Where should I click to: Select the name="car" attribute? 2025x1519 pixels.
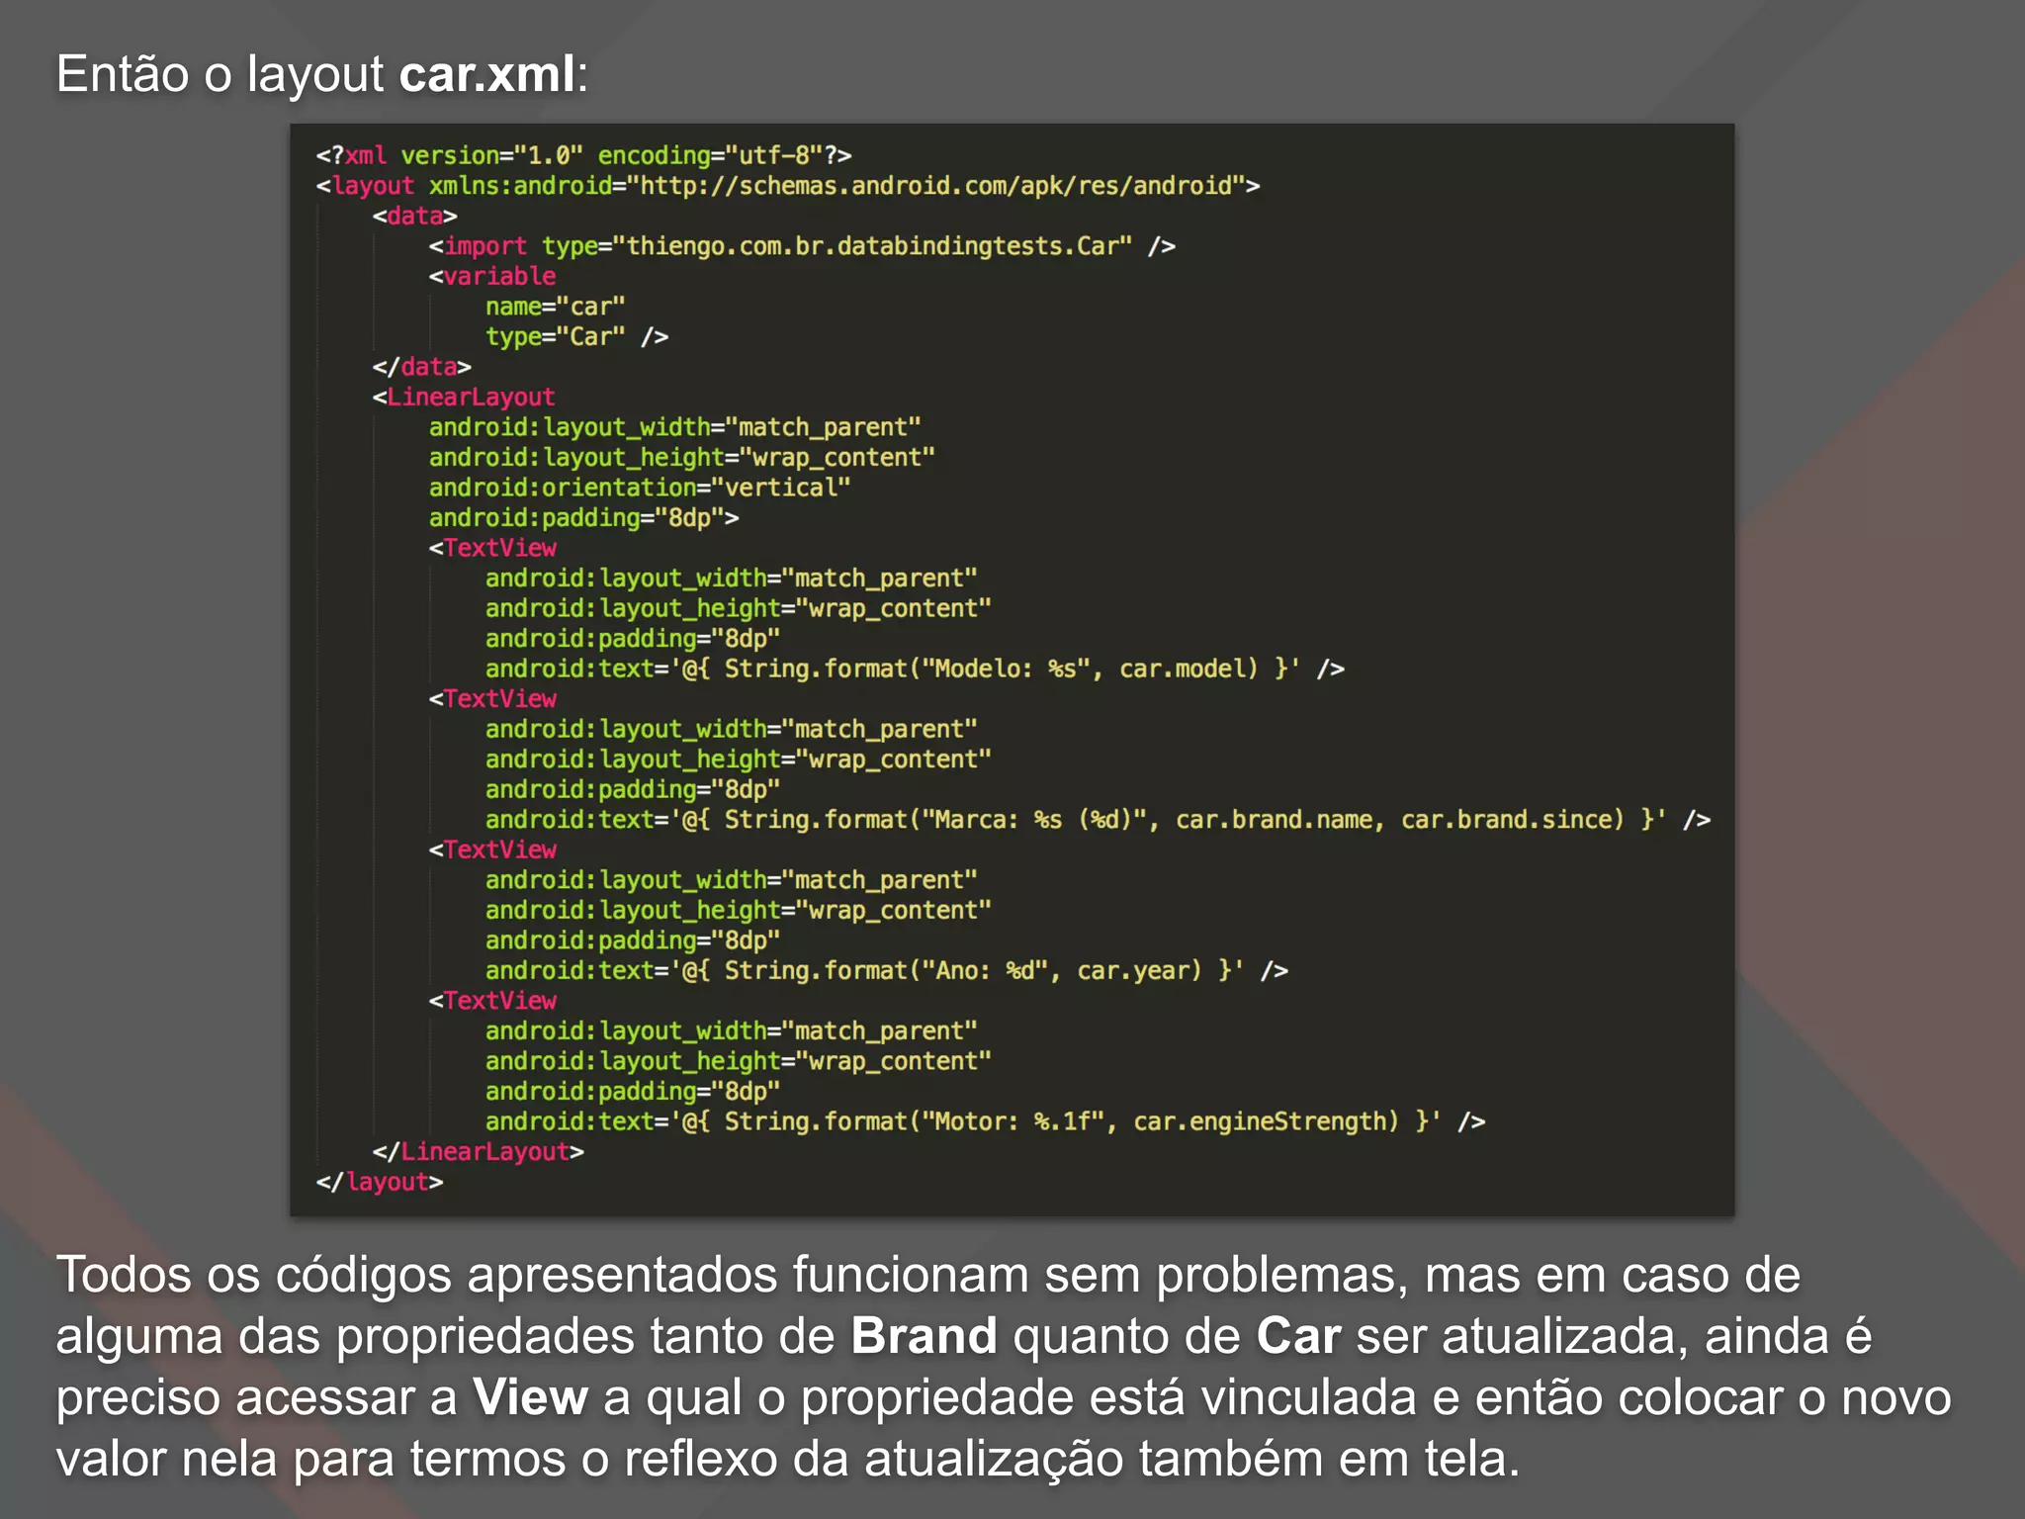pos(555,307)
